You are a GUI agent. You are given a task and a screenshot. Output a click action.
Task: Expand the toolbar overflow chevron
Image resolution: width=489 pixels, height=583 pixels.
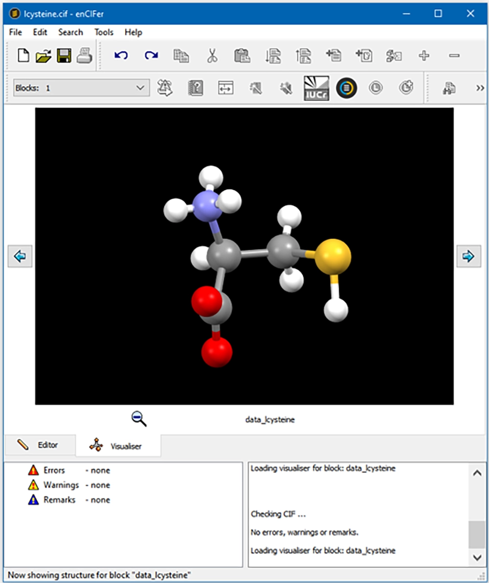click(x=480, y=88)
